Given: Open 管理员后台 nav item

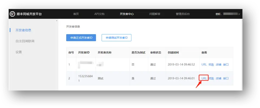Looking at the screenshot, I should tap(183, 14).
